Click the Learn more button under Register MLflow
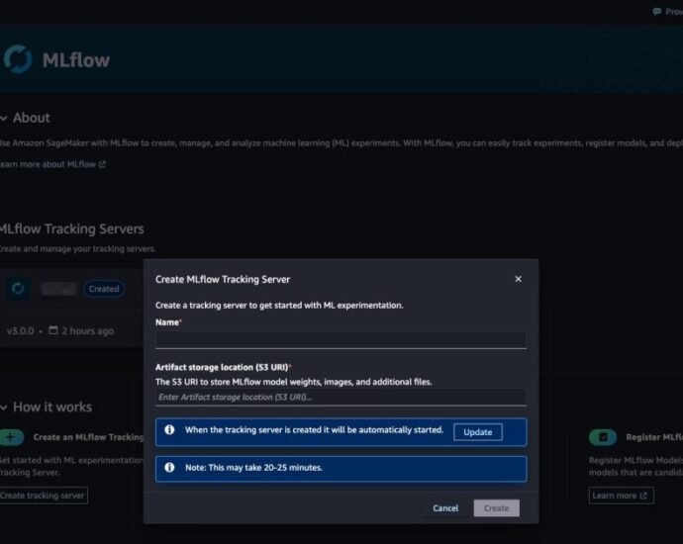The height and width of the screenshot is (544, 683). tap(622, 496)
